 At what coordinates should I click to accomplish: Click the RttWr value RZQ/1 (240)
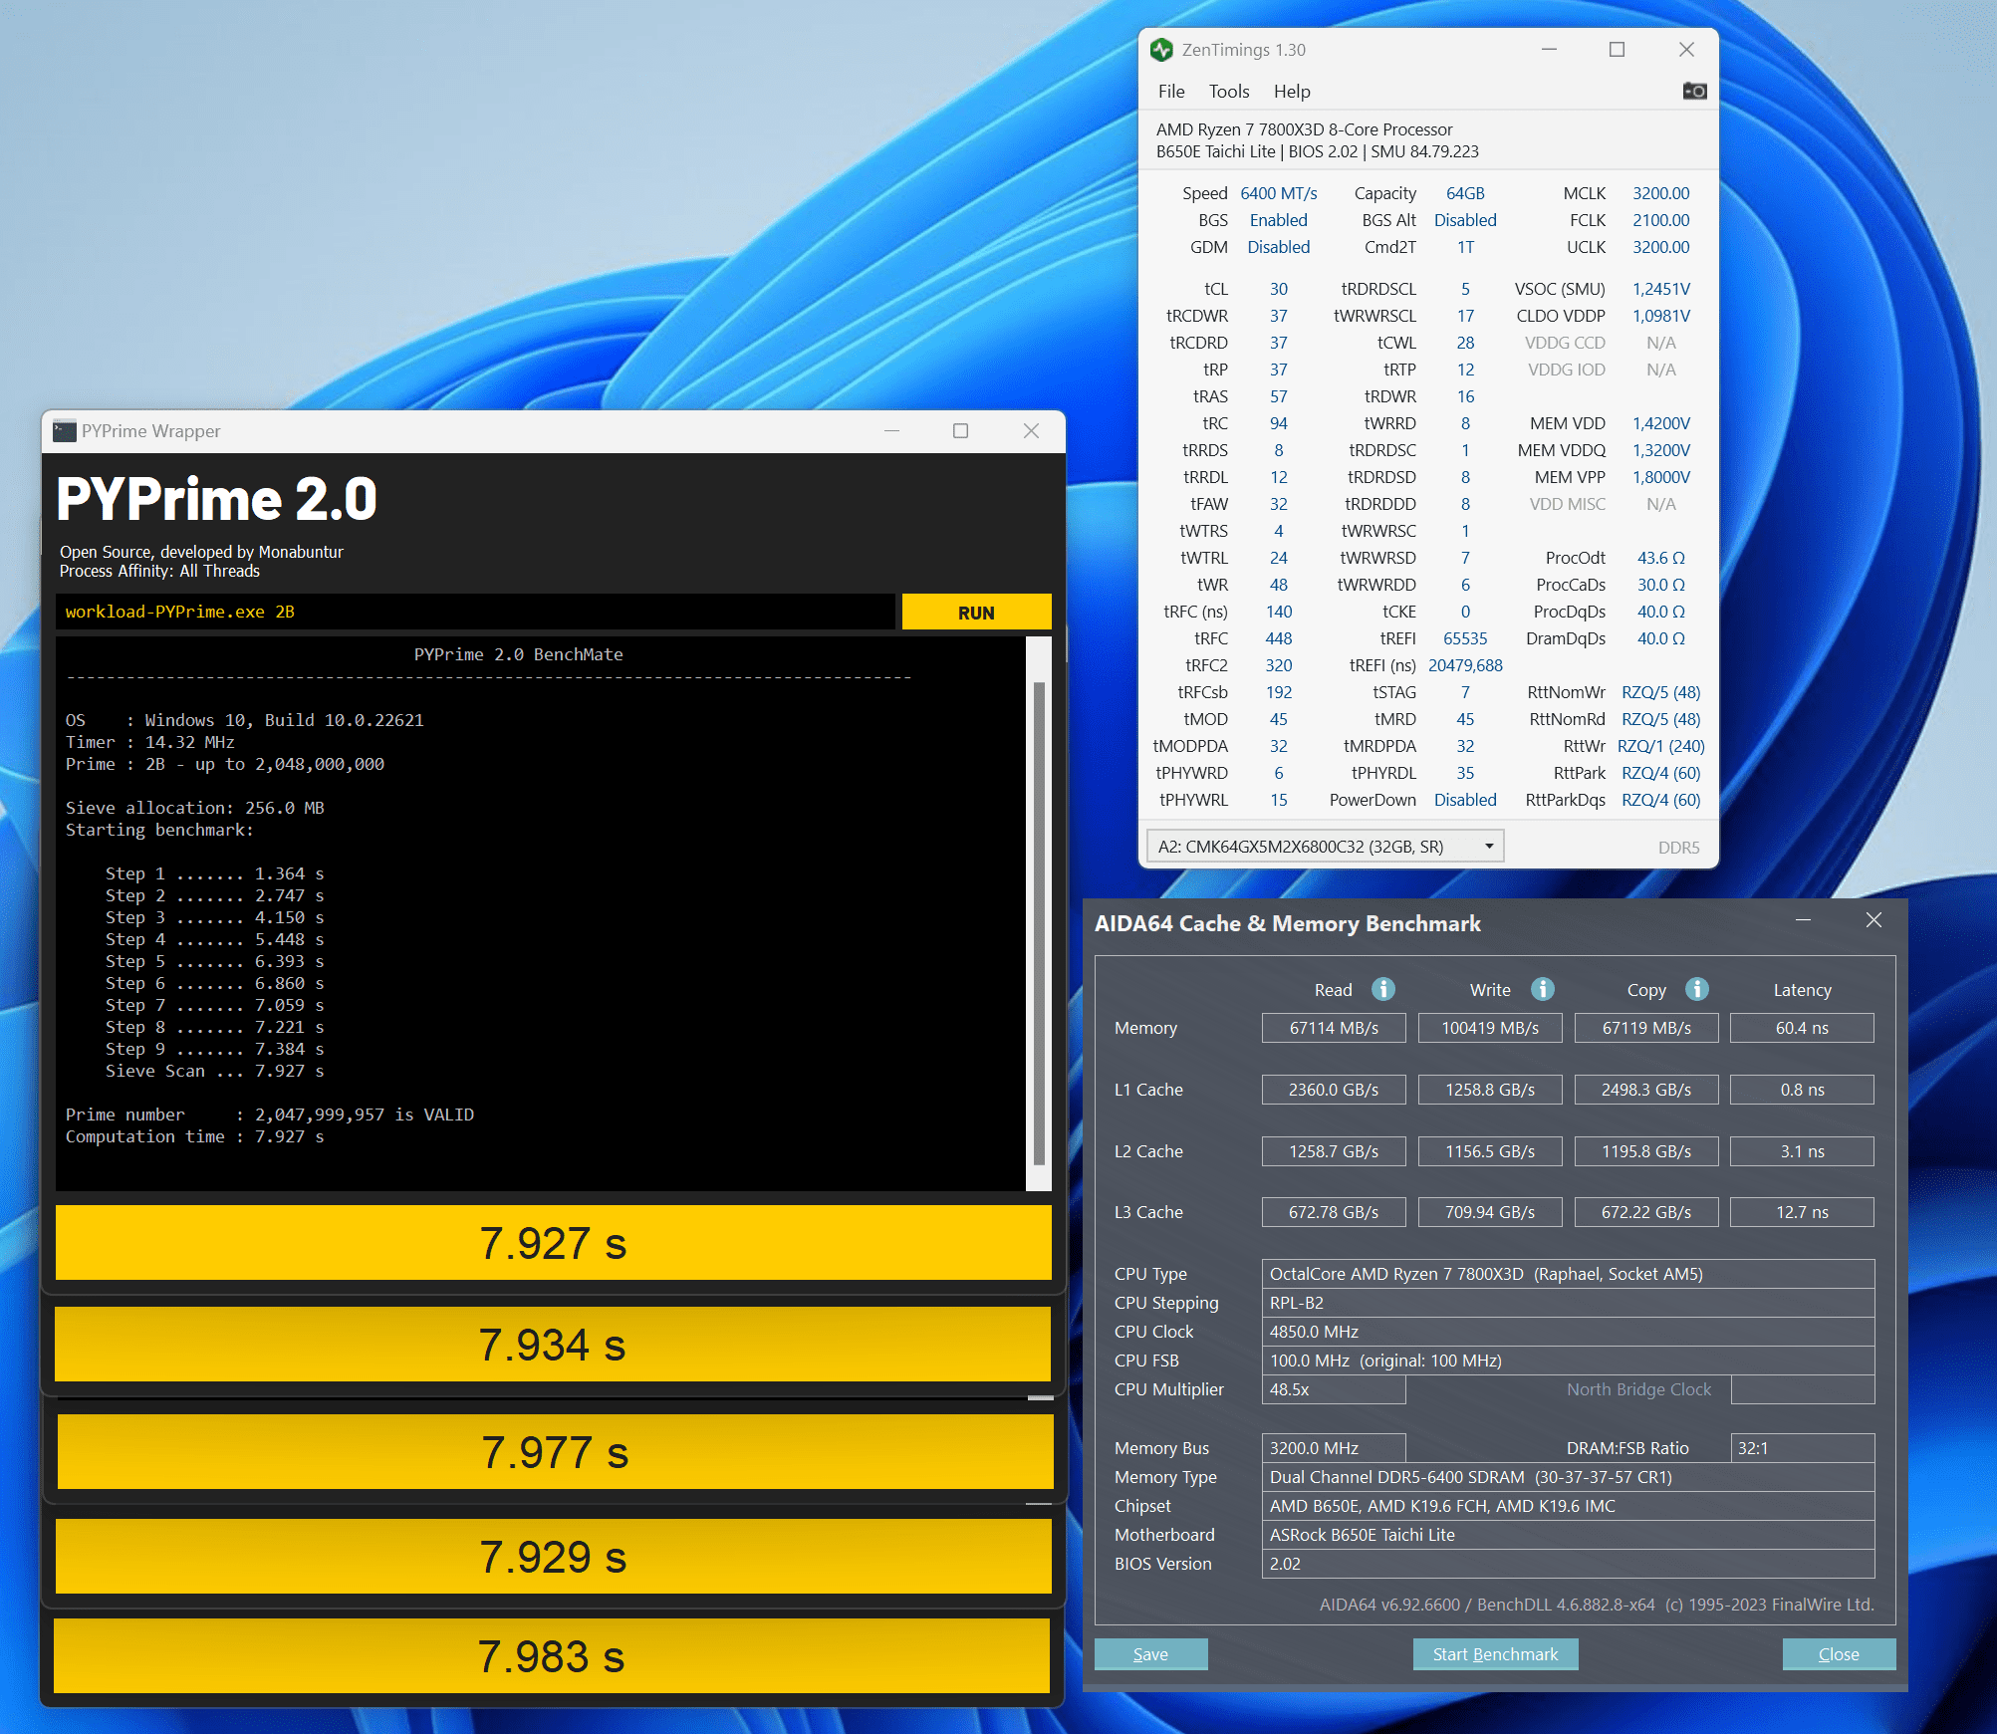click(x=1660, y=746)
